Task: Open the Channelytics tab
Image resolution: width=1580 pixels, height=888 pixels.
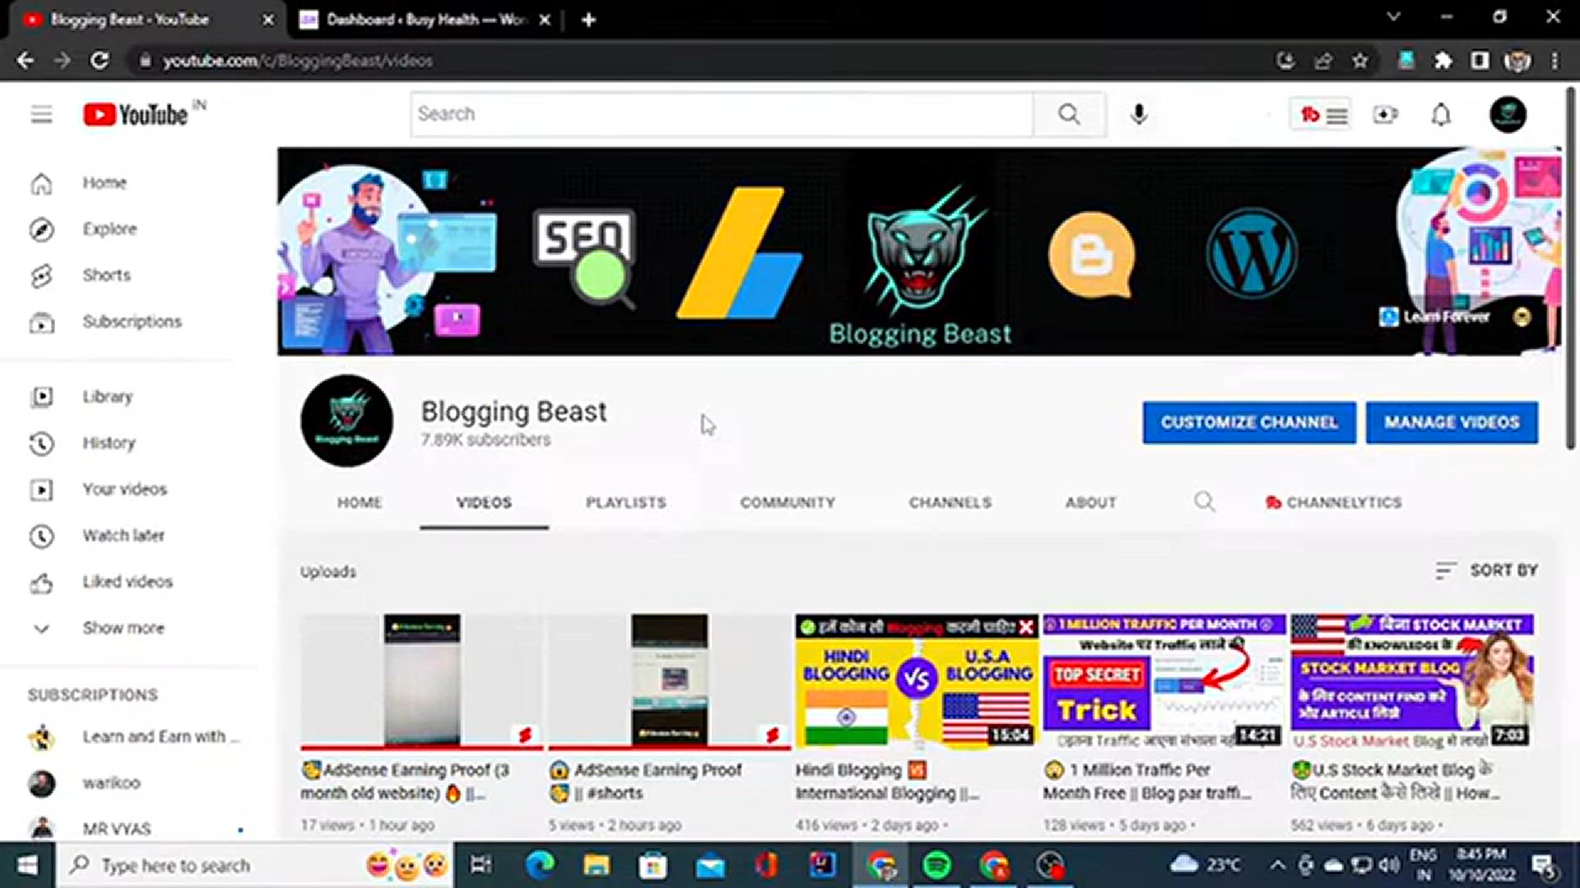Action: coord(1334,502)
